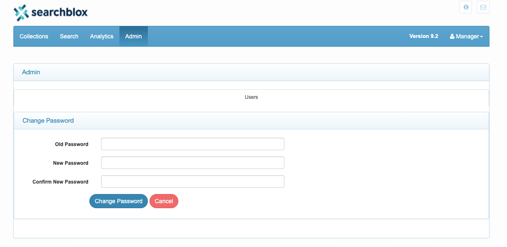Image resolution: width=507 pixels, height=247 pixels.
Task: Click the Change Password panel heading
Action: point(48,121)
